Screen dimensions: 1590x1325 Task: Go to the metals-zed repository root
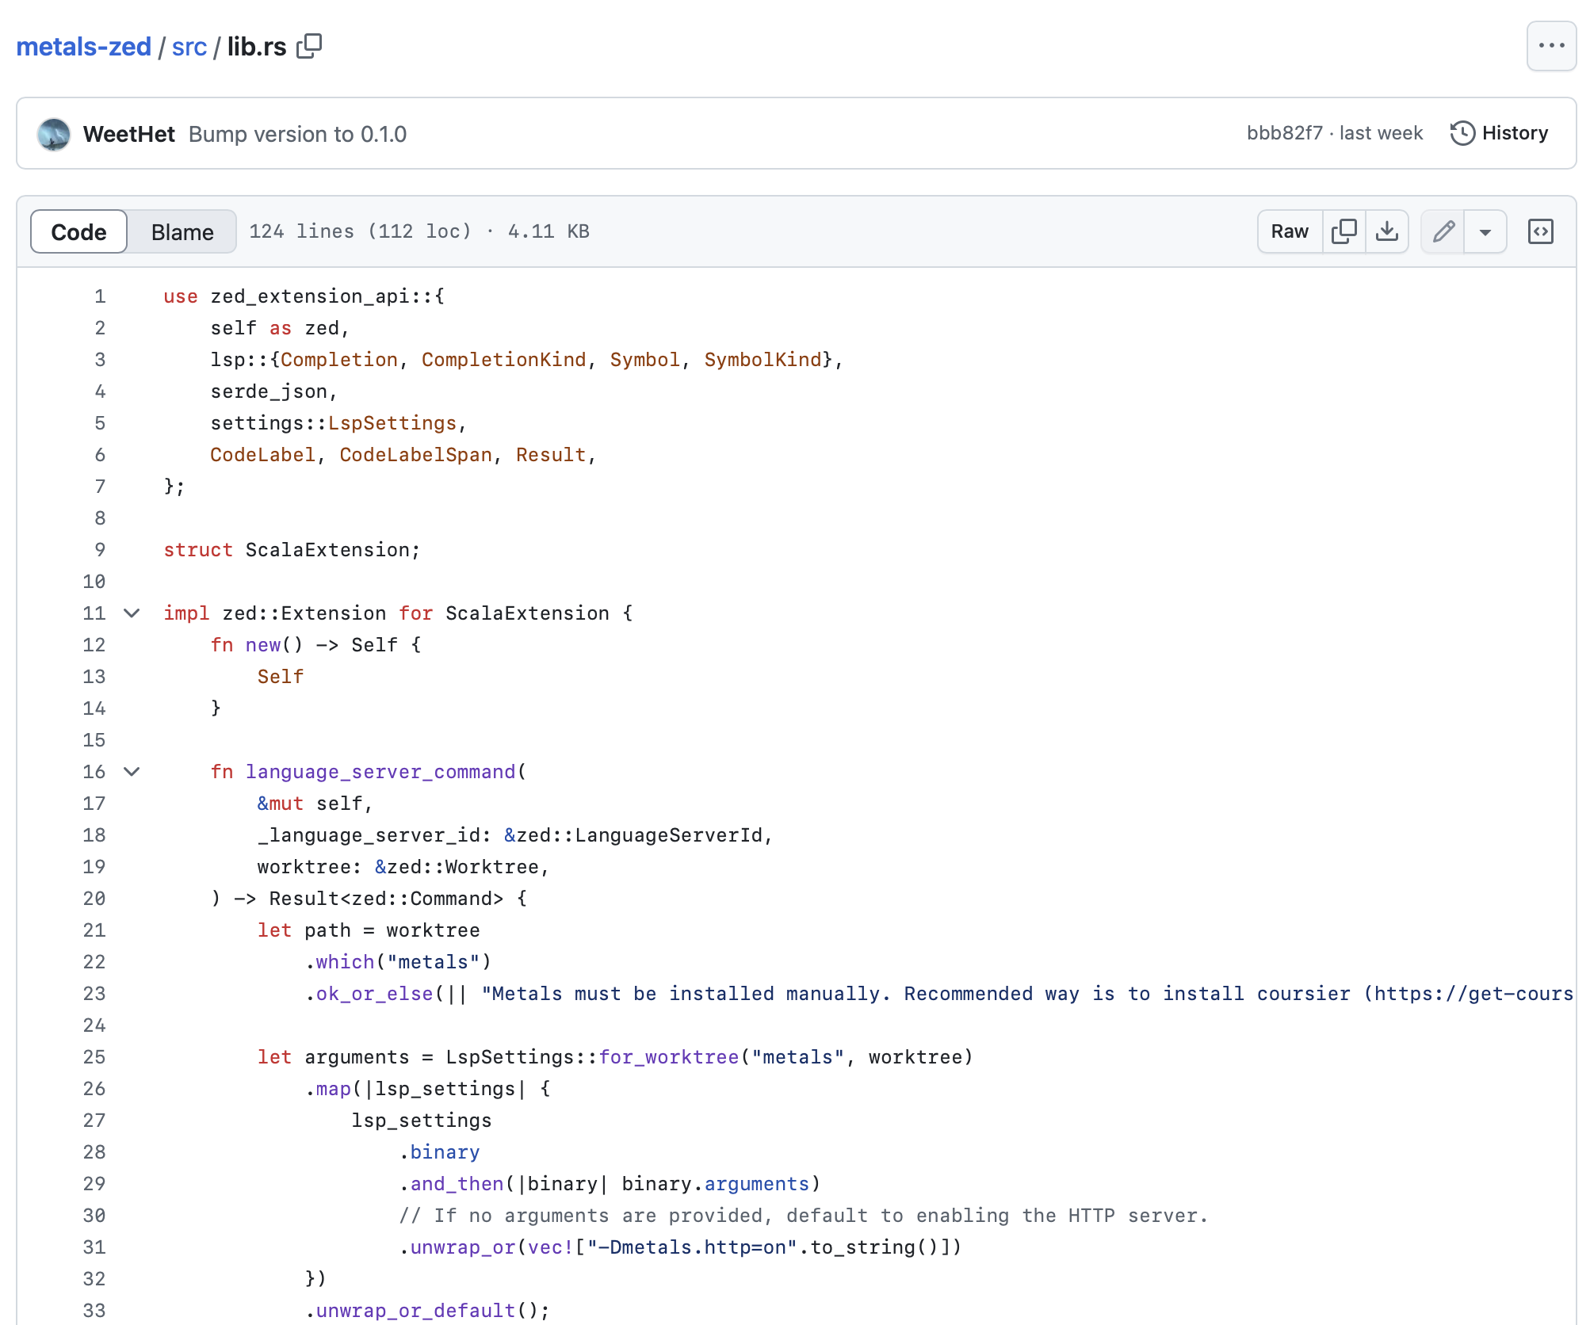83,47
